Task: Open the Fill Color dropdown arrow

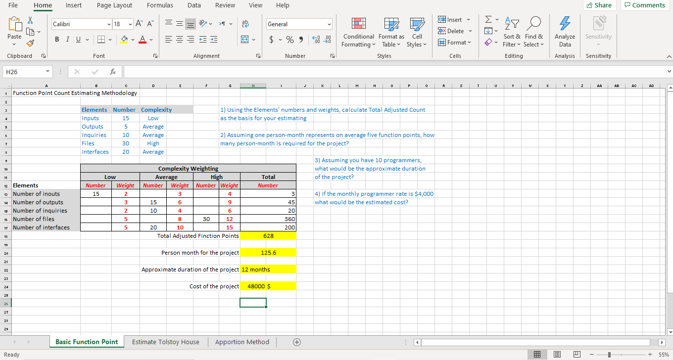Action: pos(132,39)
